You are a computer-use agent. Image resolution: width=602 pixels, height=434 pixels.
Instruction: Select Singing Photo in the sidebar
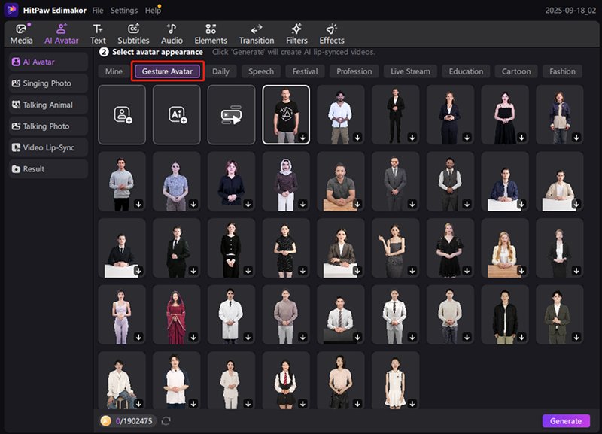48,83
